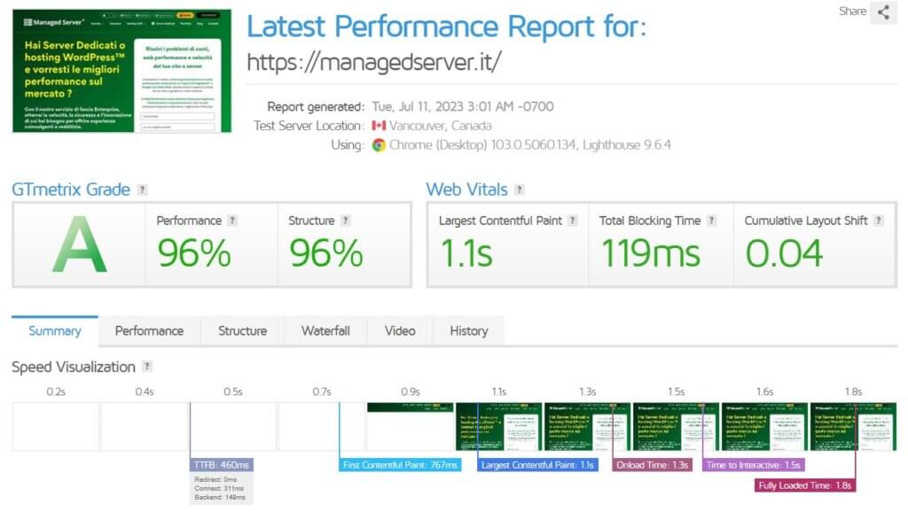Click the 0.5s timeline label
Screen dimensions: 908x520
pos(233,392)
